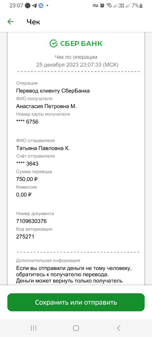The image size is (152, 337).
Task: Tap the Android home button
Action: click(x=76, y=328)
